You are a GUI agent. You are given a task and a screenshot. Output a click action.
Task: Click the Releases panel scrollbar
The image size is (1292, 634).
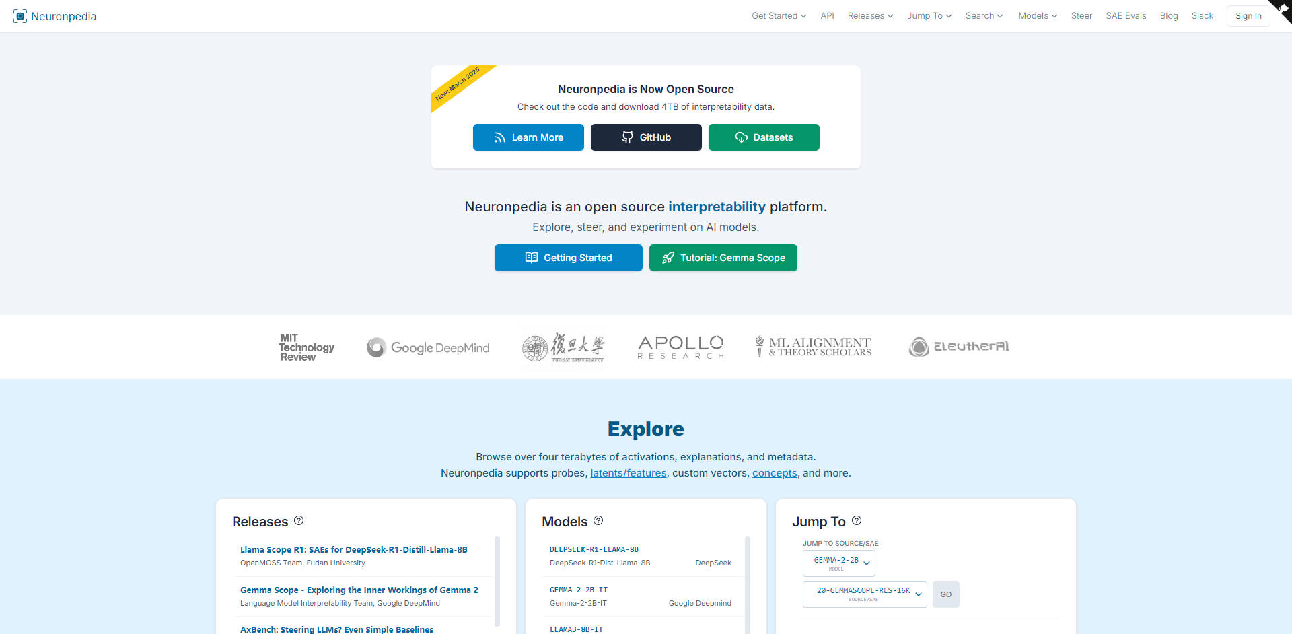[x=498, y=580]
